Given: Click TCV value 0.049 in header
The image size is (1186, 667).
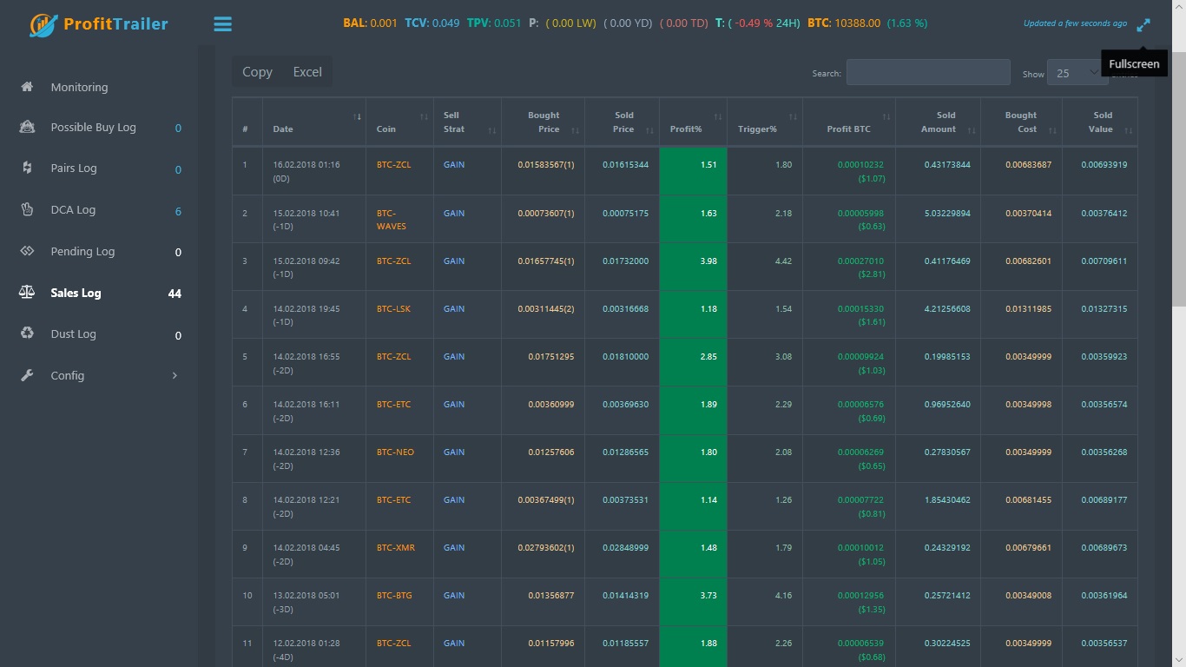Looking at the screenshot, I should click(x=445, y=23).
